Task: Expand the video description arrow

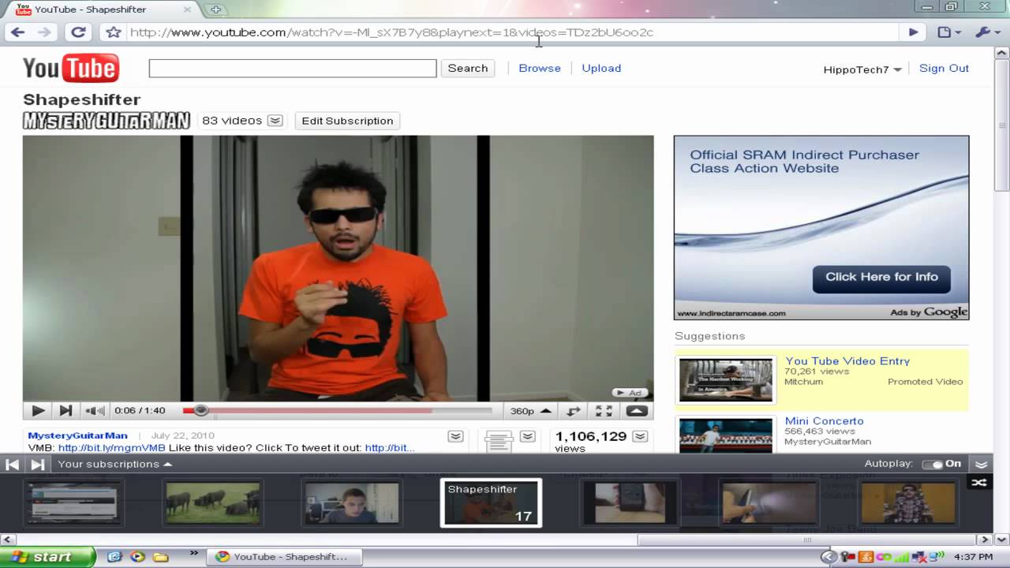Action: click(x=455, y=436)
